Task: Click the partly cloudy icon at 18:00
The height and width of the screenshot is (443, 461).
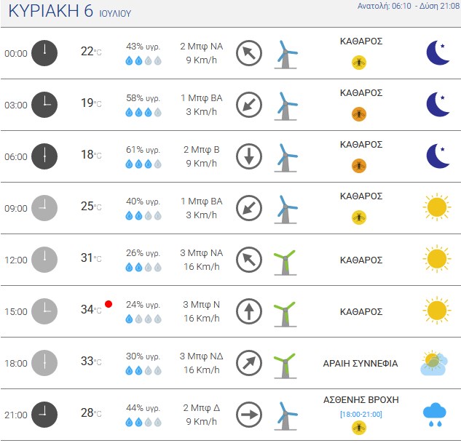Action: [x=434, y=363]
